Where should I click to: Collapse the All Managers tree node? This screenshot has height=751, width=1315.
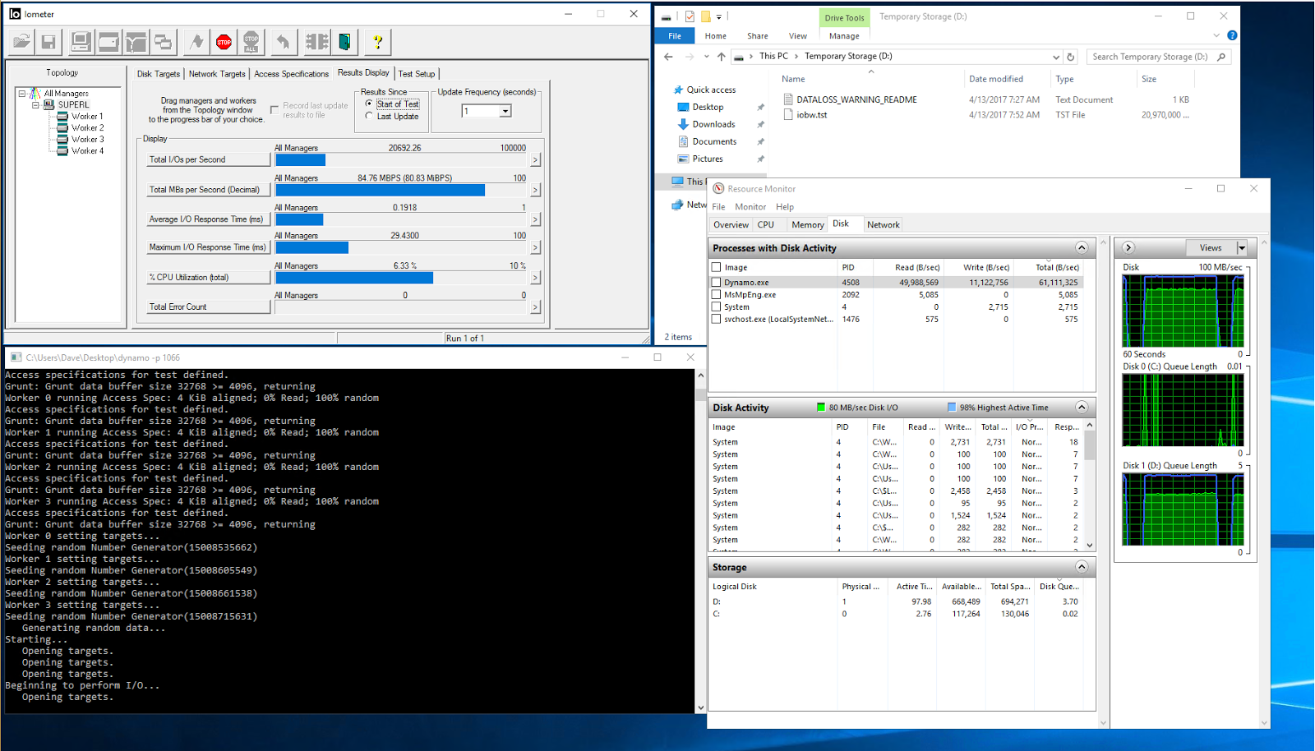[22, 94]
